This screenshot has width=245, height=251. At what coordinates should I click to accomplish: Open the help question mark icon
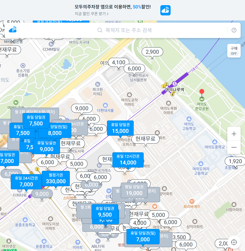coord(234,30)
